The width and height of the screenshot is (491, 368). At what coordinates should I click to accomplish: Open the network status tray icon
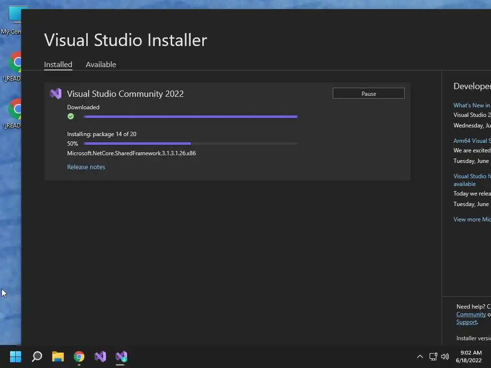tap(433, 356)
